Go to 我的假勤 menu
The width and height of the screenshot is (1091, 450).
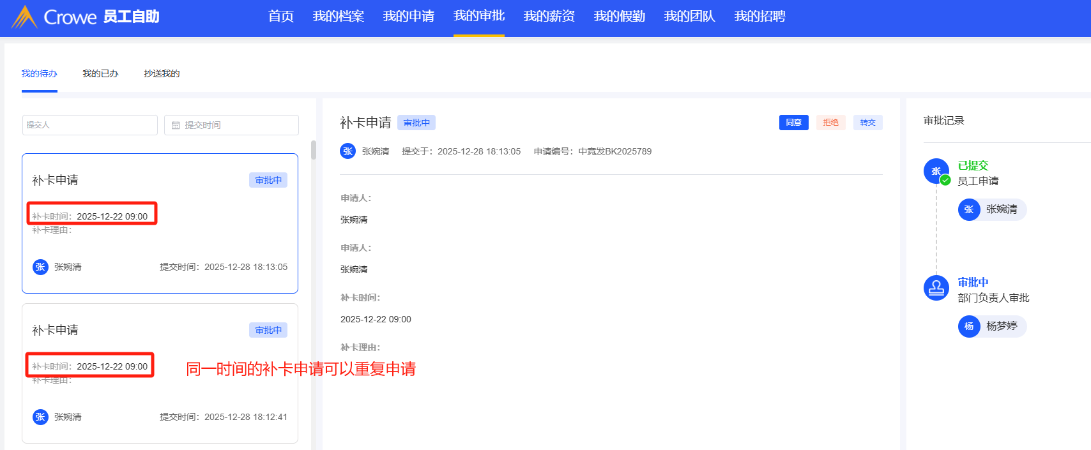619,17
